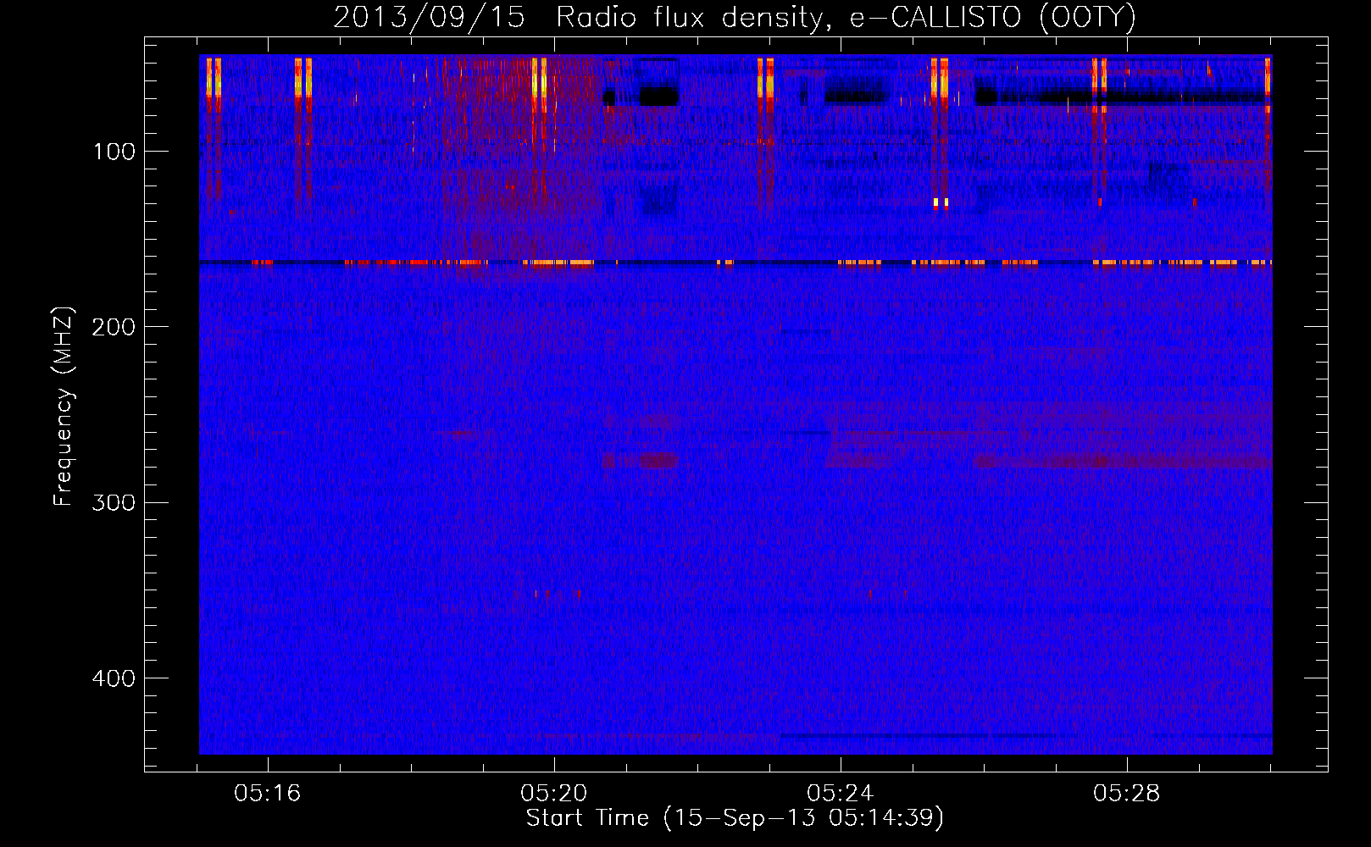Click the 05:16 time tick label

(x=268, y=794)
